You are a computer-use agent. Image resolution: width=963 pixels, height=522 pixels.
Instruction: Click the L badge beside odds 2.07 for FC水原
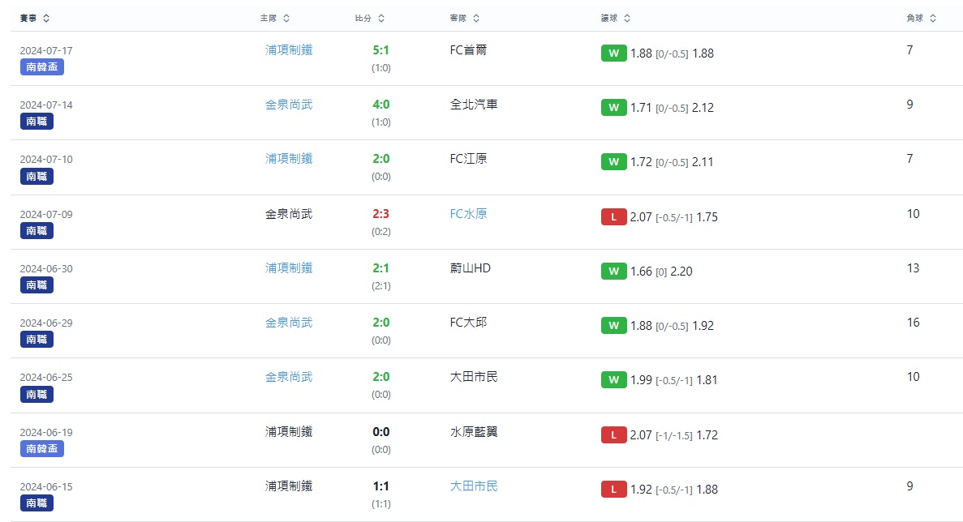coord(613,216)
